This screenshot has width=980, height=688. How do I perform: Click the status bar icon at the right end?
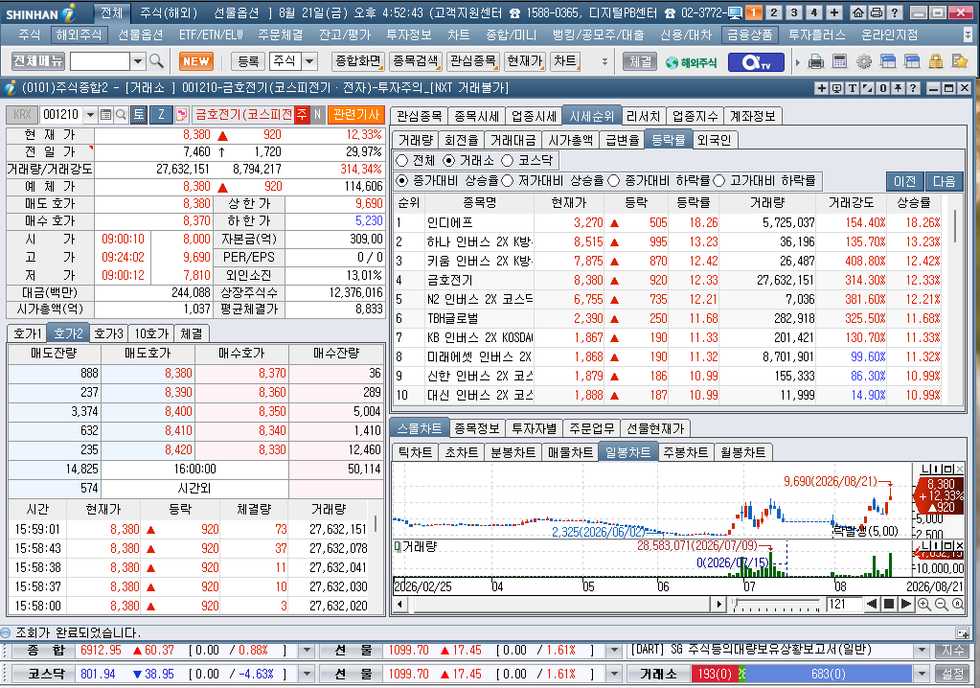tap(963, 632)
